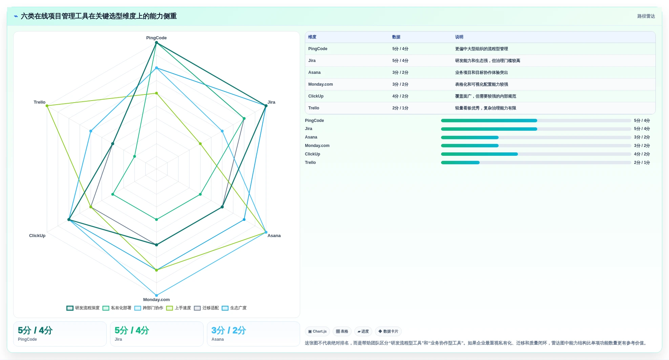Click the PingCode progress bar

click(536, 121)
